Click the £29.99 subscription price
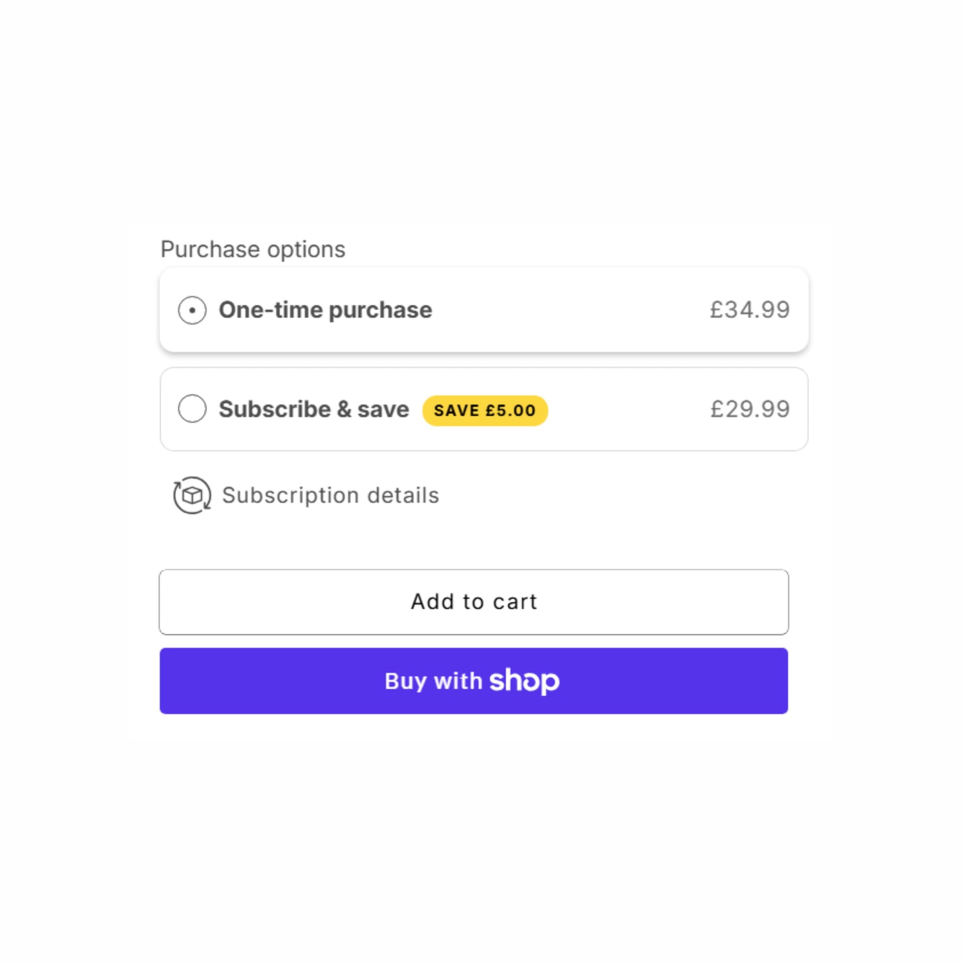This screenshot has height=963, width=963. coord(749,409)
